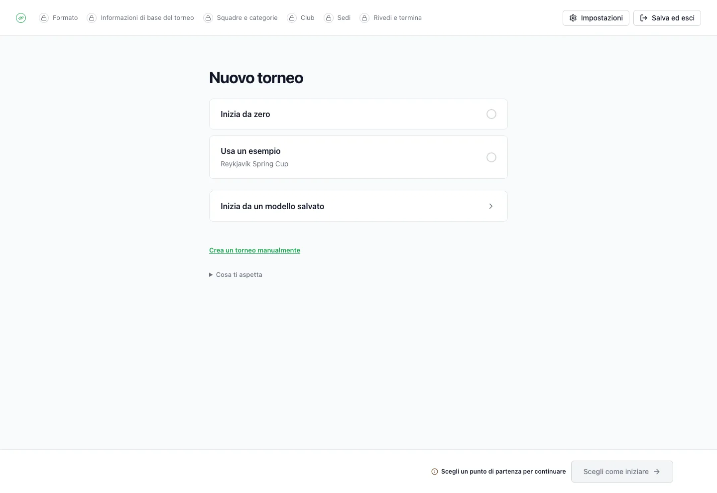Click the info icon near the footer message
Image resolution: width=717 pixels, height=493 pixels.
tap(435, 472)
